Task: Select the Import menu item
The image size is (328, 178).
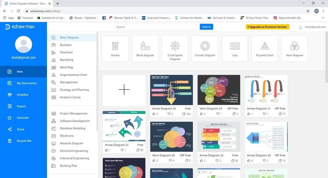Action: pyautogui.click(x=21, y=106)
